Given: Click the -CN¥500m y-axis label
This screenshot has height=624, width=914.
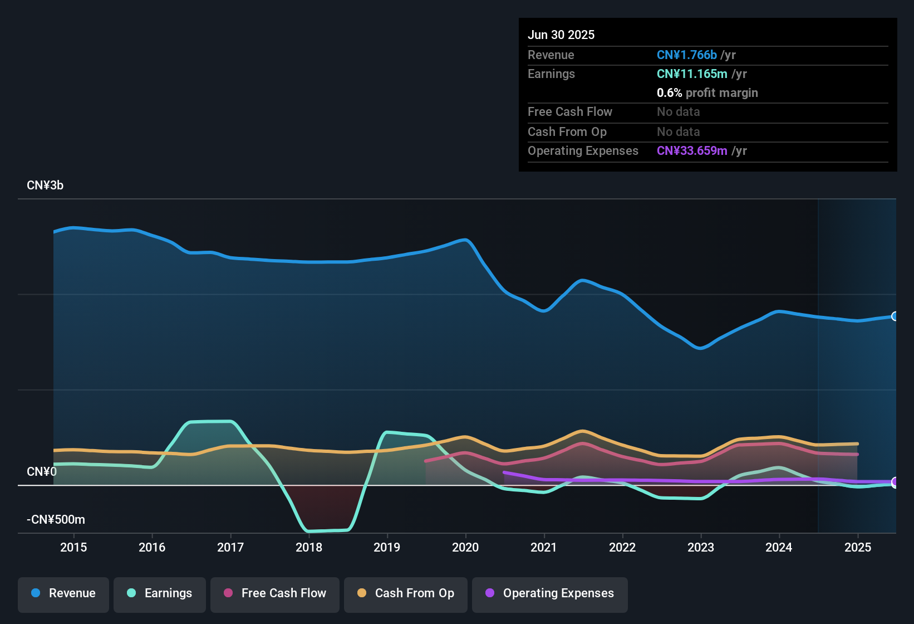Looking at the screenshot, I should (x=56, y=520).
